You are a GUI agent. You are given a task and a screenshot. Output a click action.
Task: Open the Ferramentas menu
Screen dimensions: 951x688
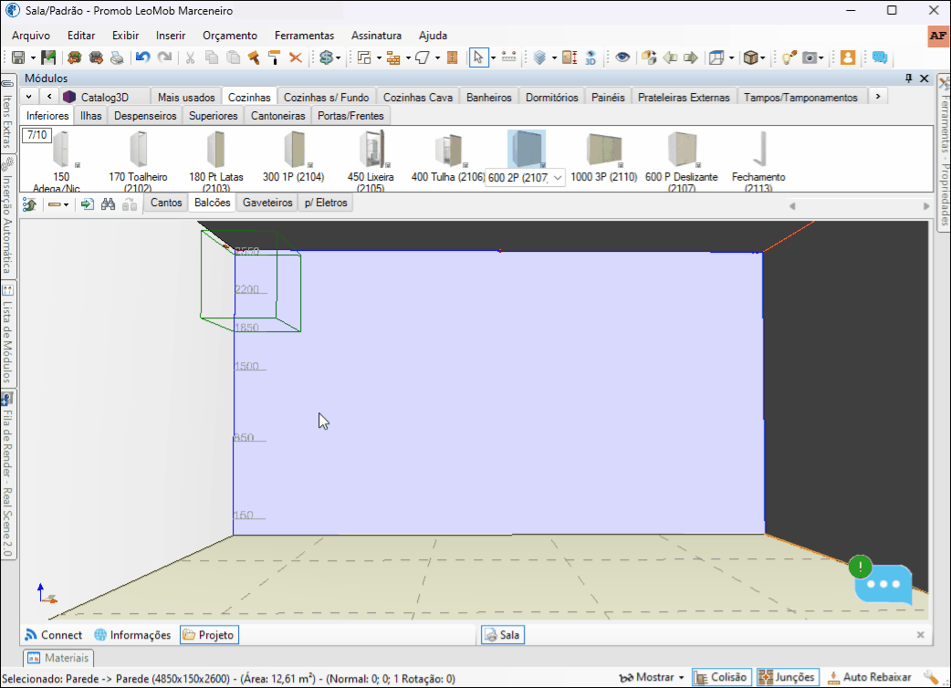click(x=305, y=36)
